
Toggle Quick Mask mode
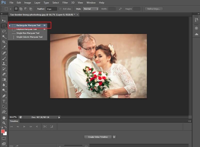3,139
